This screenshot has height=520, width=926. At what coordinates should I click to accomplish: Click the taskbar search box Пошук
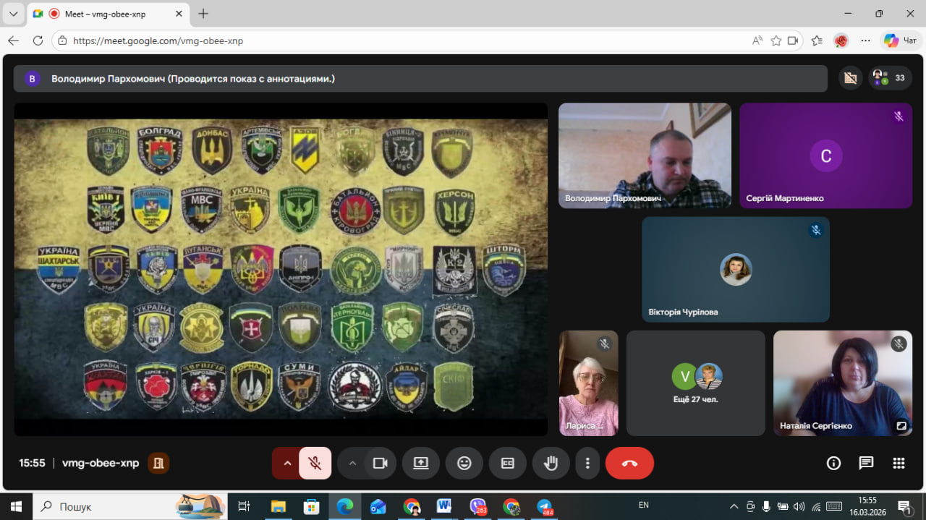(131, 506)
